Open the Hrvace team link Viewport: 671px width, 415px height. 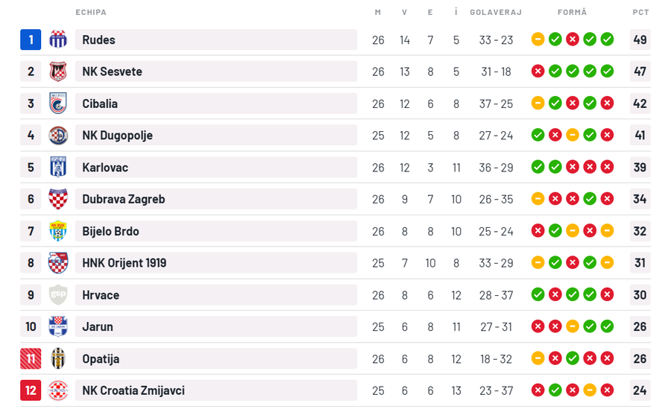click(x=100, y=295)
